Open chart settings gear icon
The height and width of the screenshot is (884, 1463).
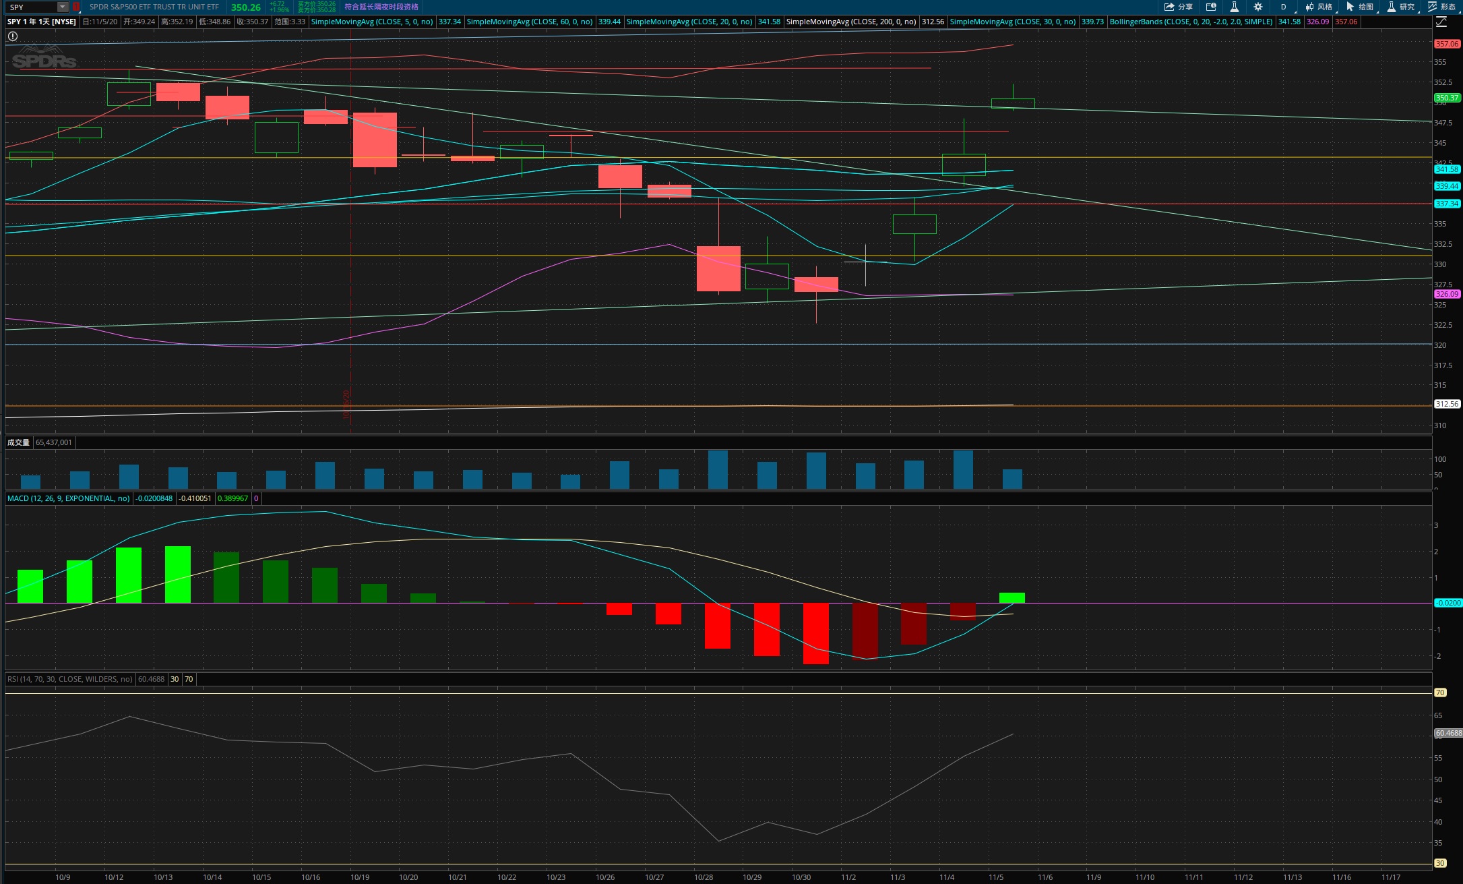pos(1258,7)
